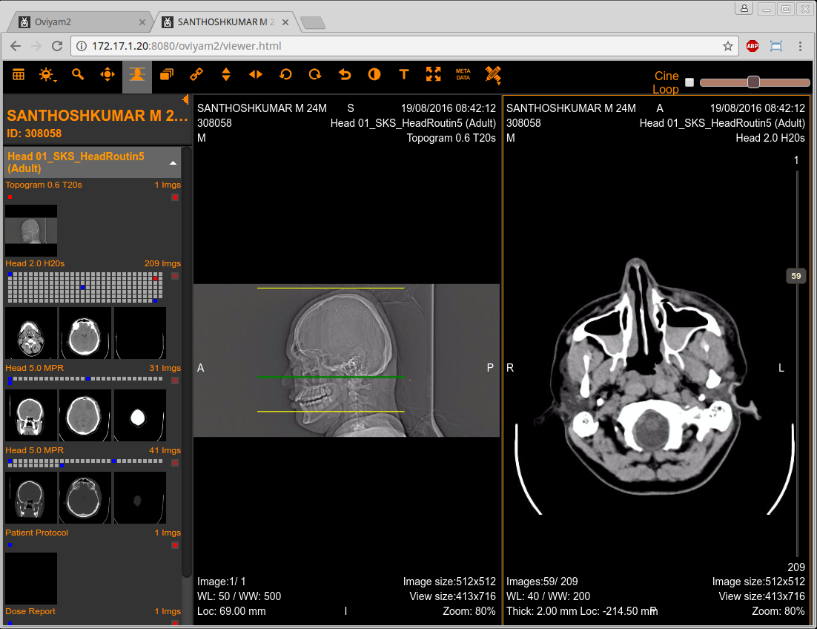Select the Topogram 0.6 T20s thumbnail
817x629 pixels.
point(31,230)
